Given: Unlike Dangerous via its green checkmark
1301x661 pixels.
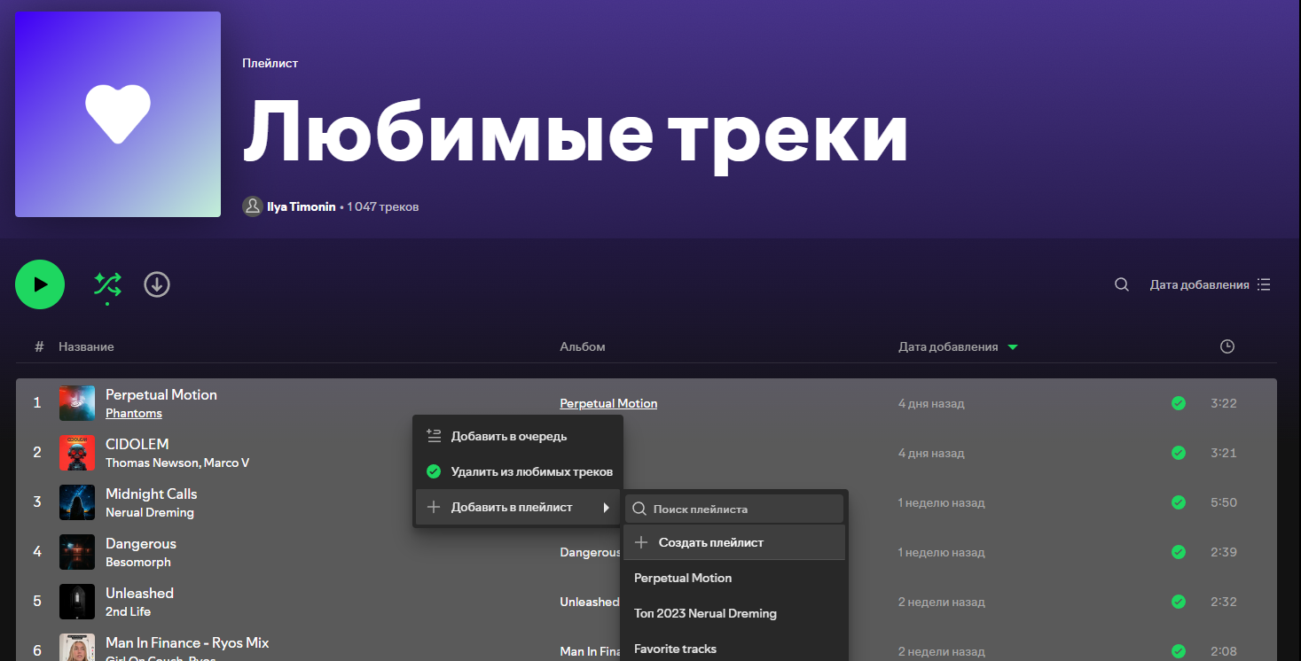Looking at the screenshot, I should [x=1179, y=552].
